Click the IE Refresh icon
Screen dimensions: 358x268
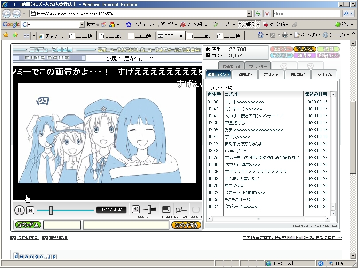click(x=258, y=14)
